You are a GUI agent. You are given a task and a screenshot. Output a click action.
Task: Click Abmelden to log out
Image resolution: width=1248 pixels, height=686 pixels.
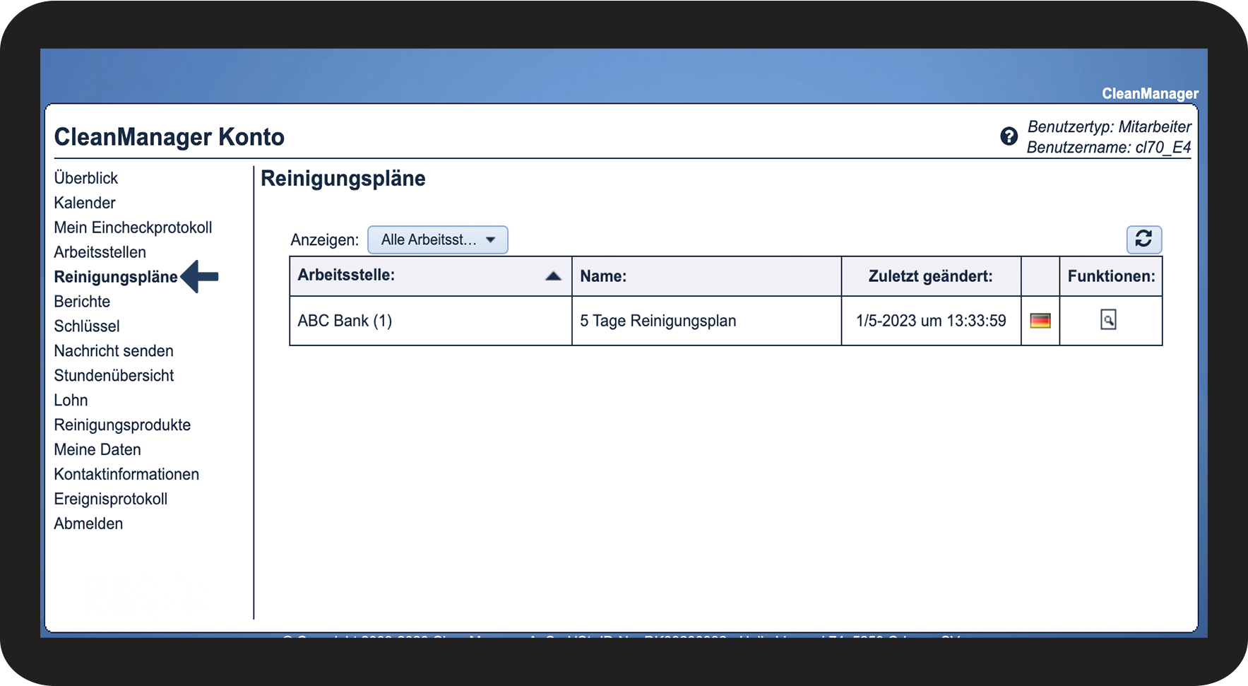(x=88, y=524)
